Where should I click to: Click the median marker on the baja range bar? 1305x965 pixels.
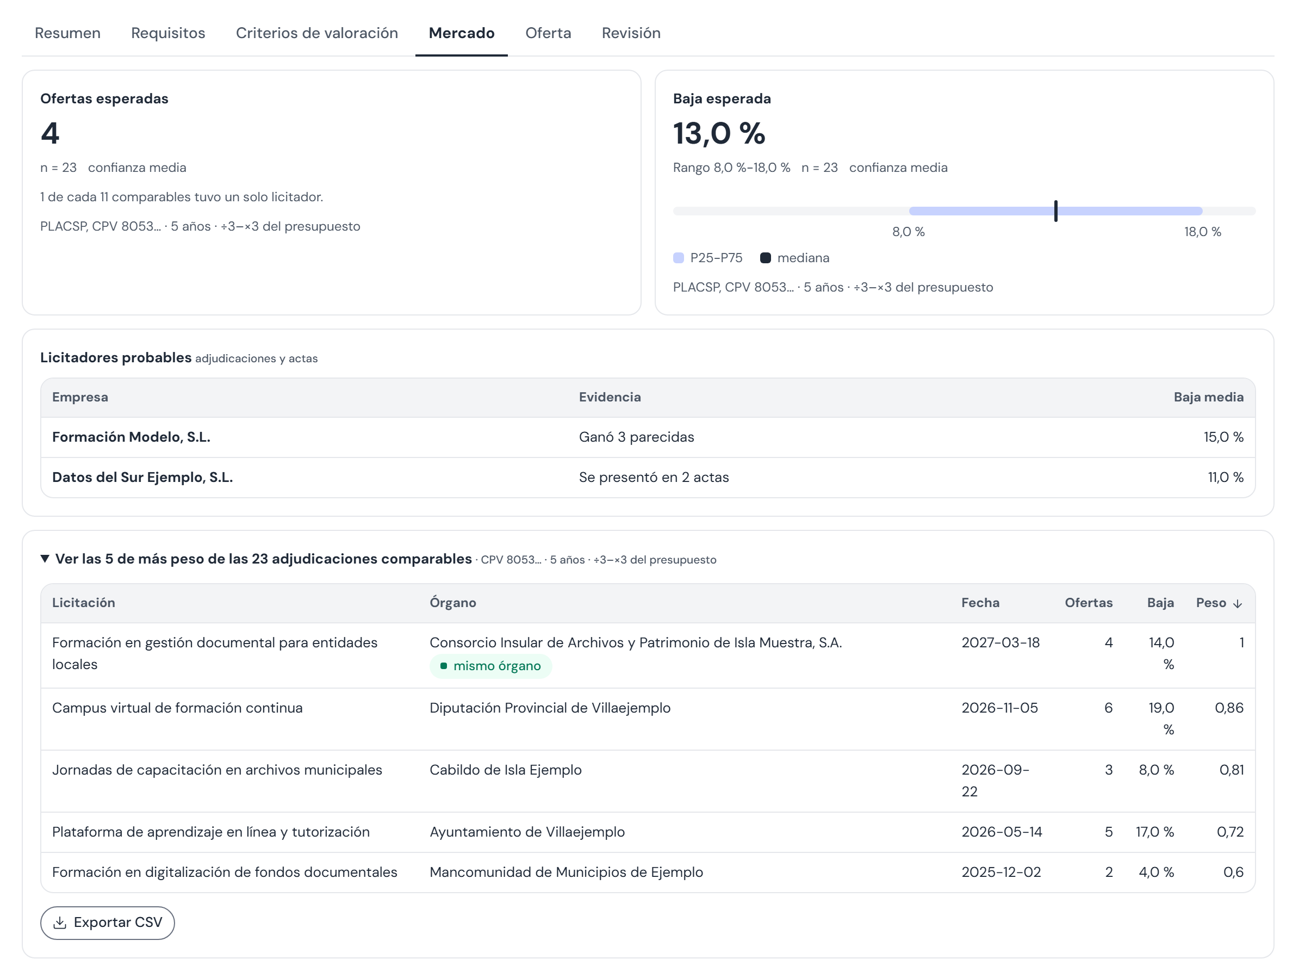coord(1055,211)
